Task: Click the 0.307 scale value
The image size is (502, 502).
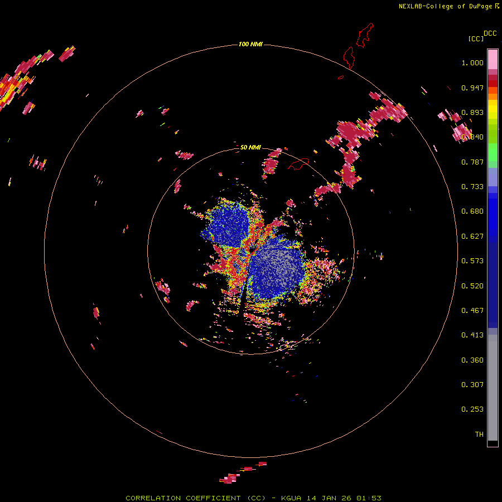Action: click(472, 385)
